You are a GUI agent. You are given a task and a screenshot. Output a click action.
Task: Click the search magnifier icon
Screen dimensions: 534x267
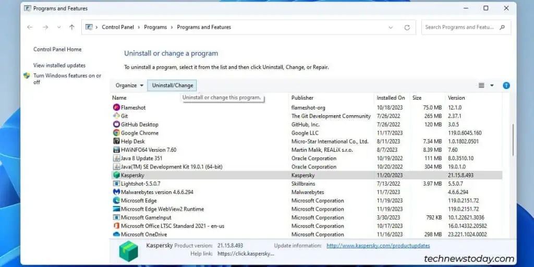[x=502, y=27]
